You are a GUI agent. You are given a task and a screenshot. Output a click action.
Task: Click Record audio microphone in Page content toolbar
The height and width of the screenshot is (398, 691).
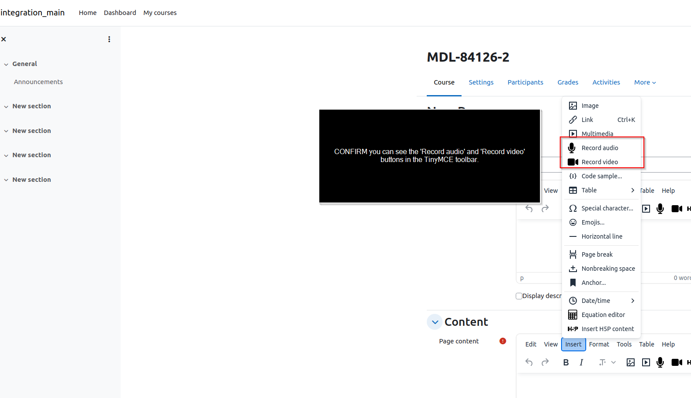coord(660,362)
